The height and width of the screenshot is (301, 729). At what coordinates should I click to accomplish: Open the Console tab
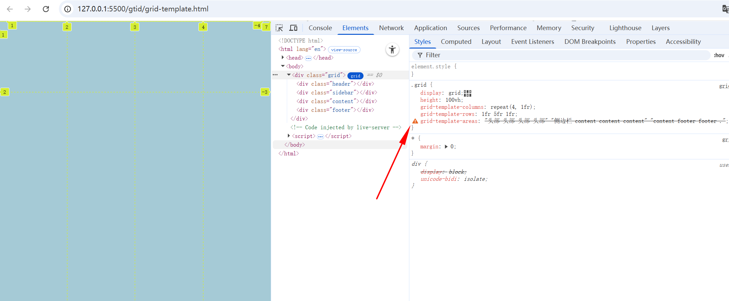tap(320, 28)
